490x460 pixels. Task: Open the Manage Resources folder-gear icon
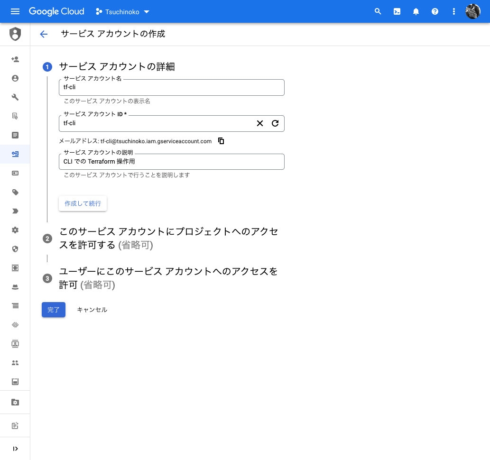coord(15,402)
